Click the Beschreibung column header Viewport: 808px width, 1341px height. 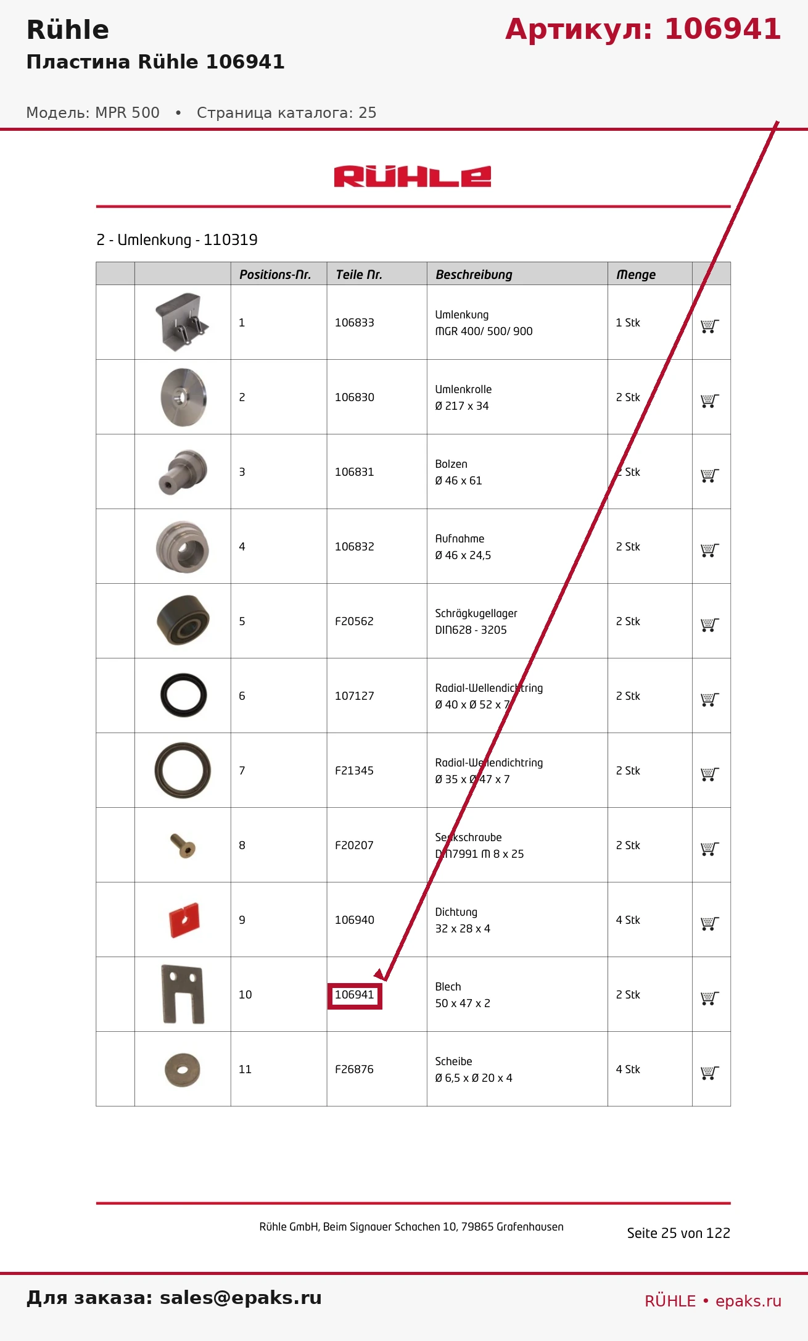[474, 275]
